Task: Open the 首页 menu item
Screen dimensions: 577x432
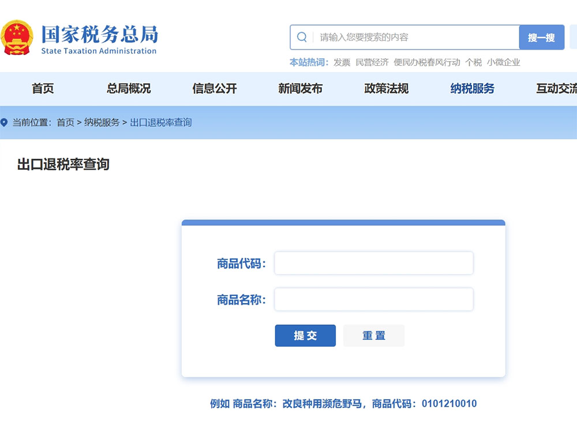Action: 42,89
